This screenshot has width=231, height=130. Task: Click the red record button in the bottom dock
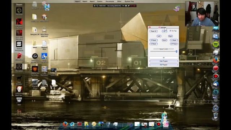(x=159, y=124)
